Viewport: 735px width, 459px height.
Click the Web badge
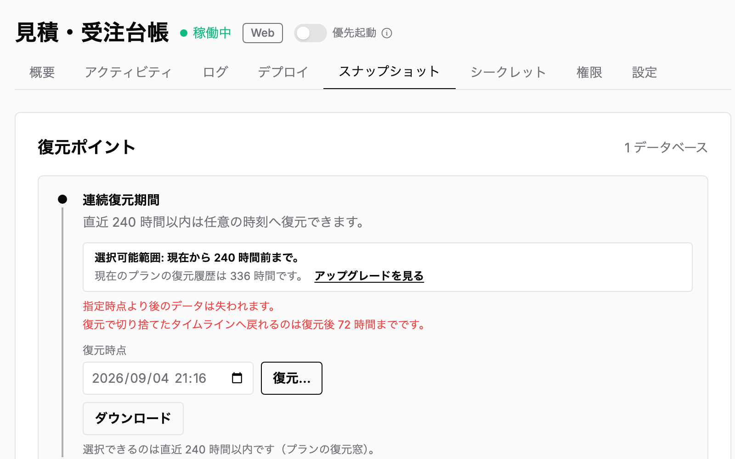[x=263, y=33]
